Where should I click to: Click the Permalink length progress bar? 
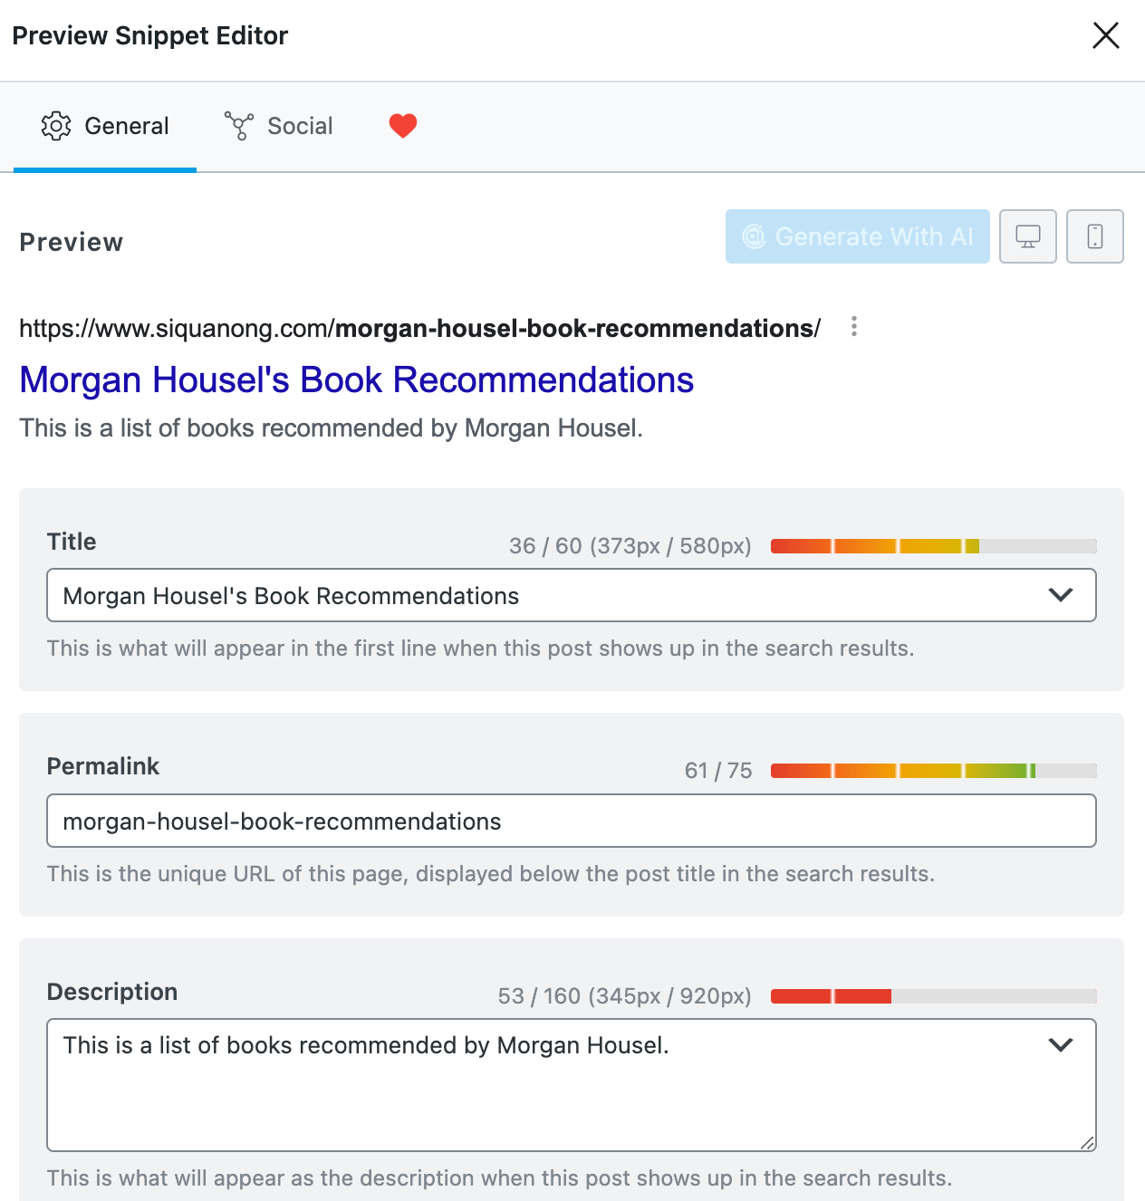pyautogui.click(x=933, y=771)
